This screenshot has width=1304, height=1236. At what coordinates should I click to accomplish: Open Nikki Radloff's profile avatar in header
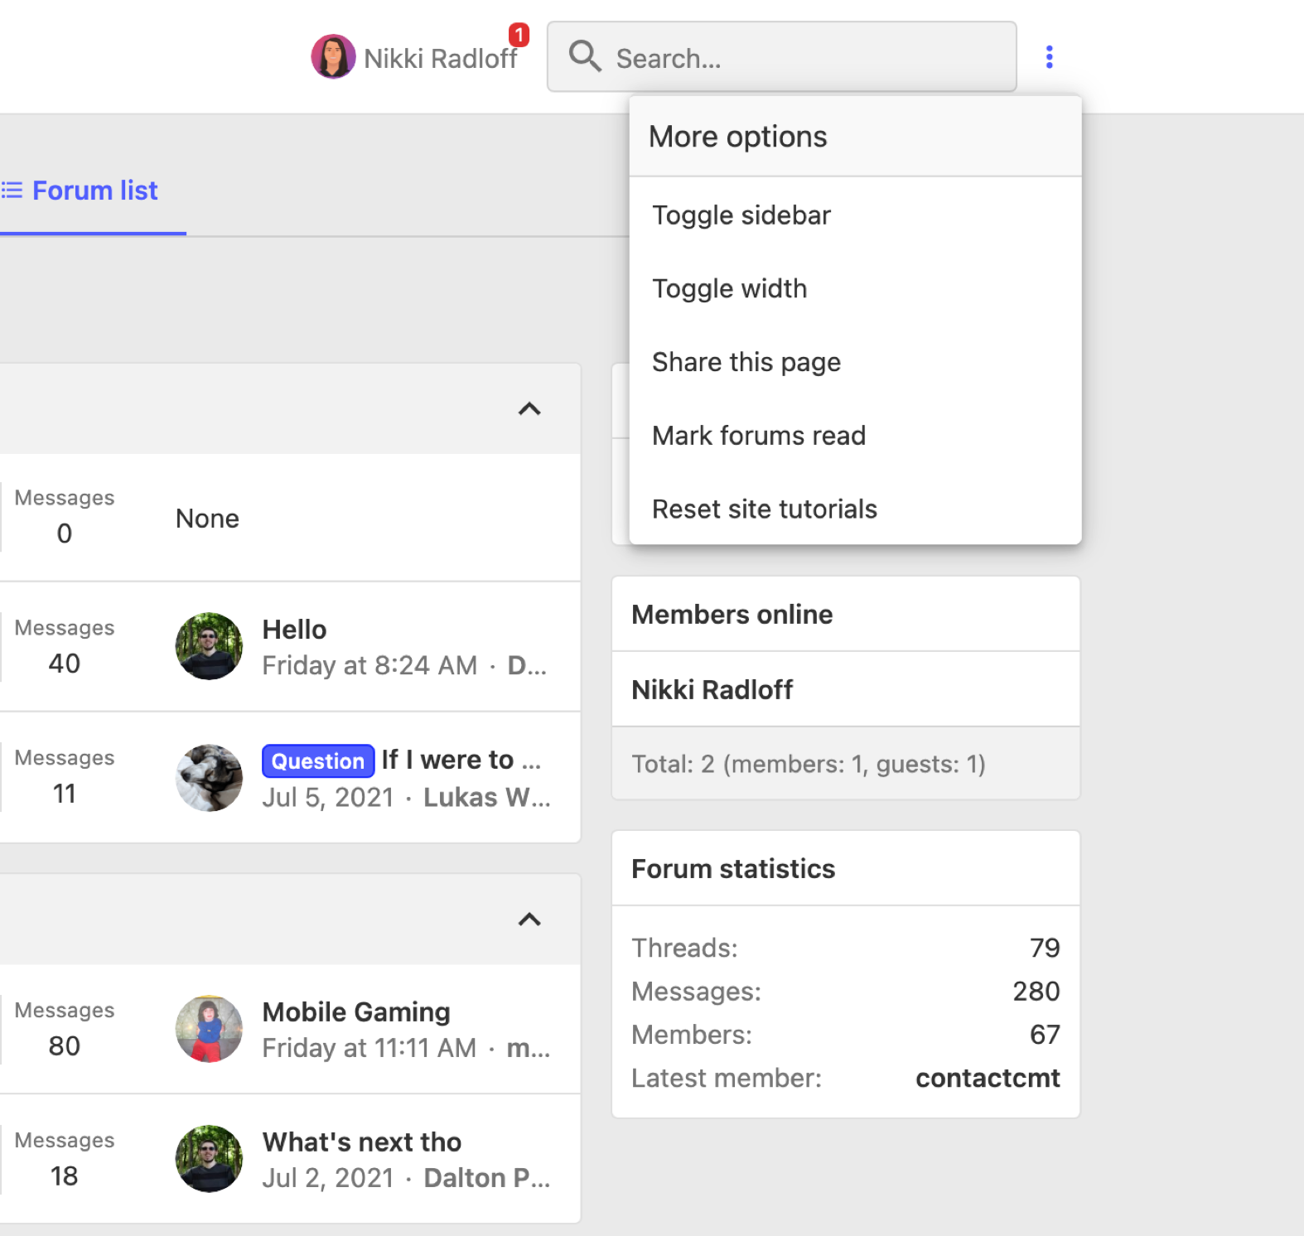333,57
